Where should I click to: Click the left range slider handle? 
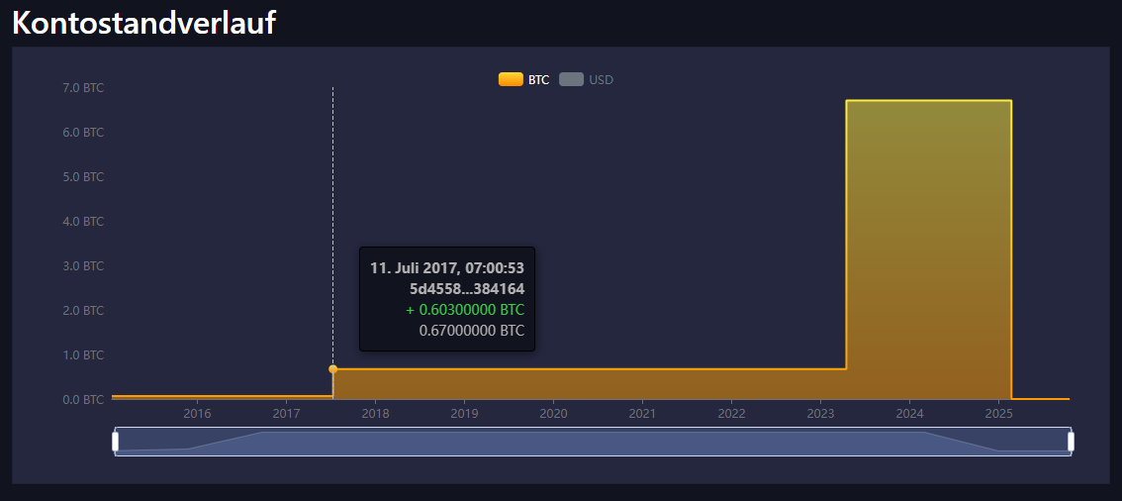click(x=116, y=442)
